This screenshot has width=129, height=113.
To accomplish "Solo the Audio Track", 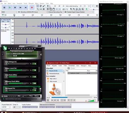I will 8,21.
